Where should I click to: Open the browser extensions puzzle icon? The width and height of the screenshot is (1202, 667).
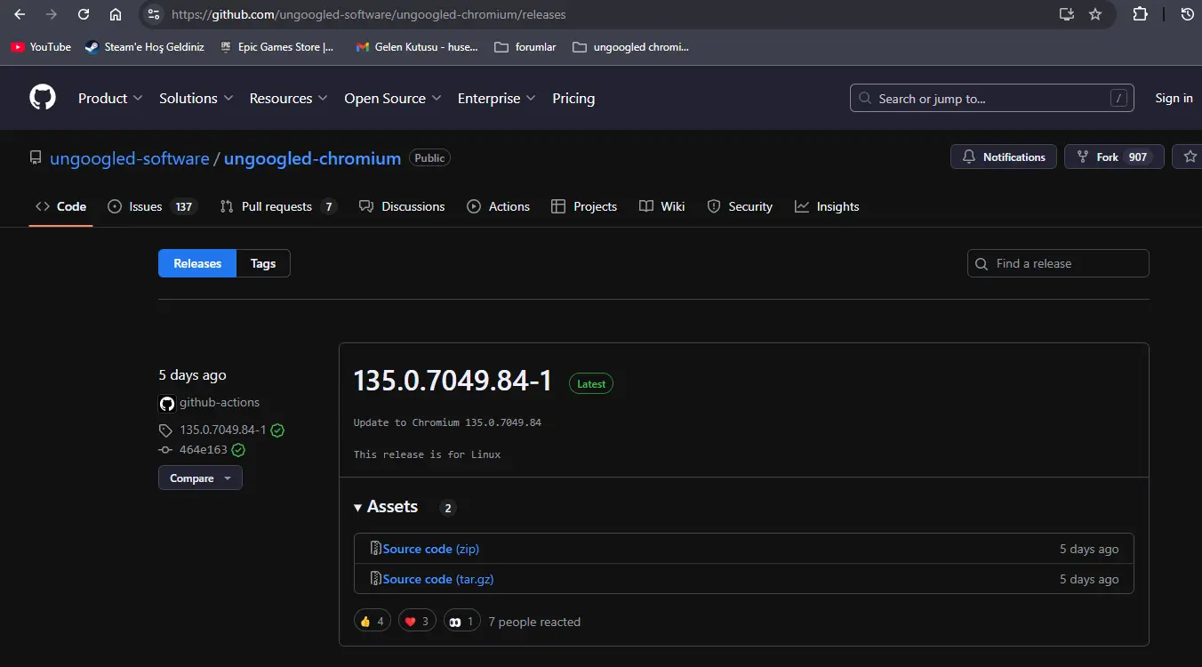point(1140,14)
